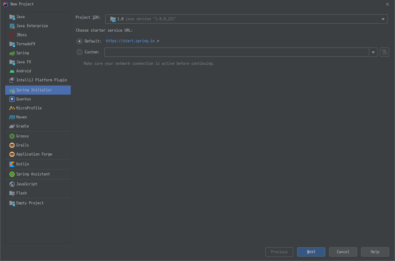Screen dimensions: 395x261
Task: Click the Spring Initializr icon
Action: 12,90
